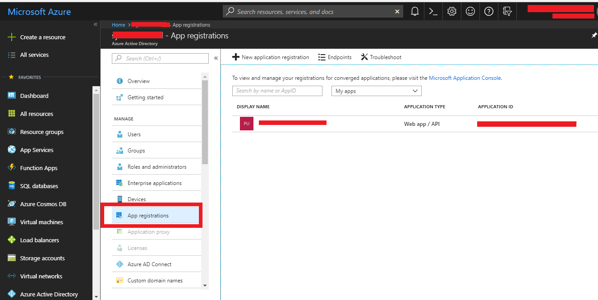Focus the global search resources field
This screenshot has width=598, height=300.
click(312, 12)
